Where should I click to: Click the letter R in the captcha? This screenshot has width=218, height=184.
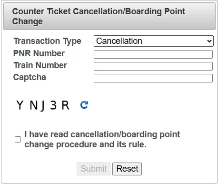pyautogui.click(x=66, y=105)
